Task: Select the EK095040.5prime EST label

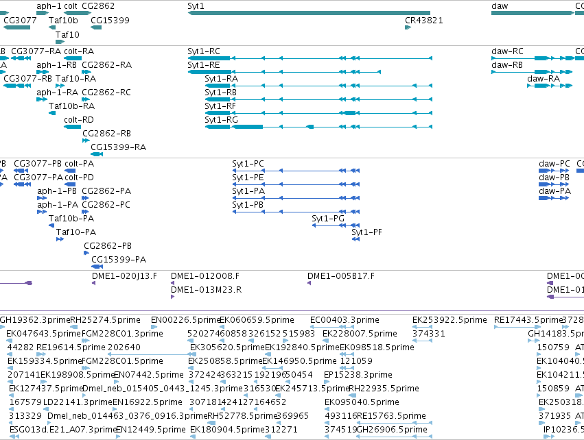Action: pos(362,402)
